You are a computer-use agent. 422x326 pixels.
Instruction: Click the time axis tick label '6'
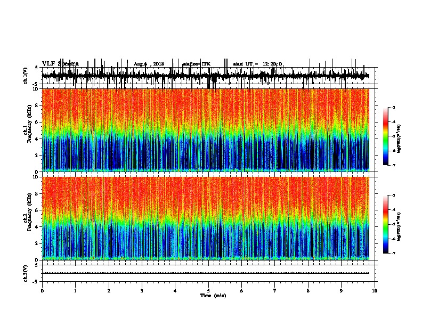pyautogui.click(x=242, y=291)
